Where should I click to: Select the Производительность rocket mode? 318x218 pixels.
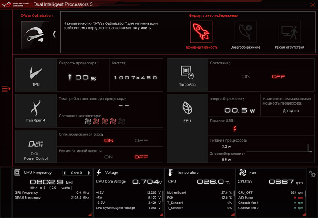click(x=201, y=32)
